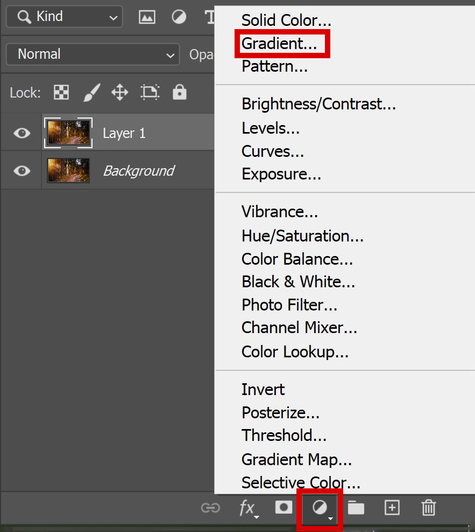Choose Hue/Saturation... from the menu
The width and height of the screenshot is (475, 532).
coord(302,236)
